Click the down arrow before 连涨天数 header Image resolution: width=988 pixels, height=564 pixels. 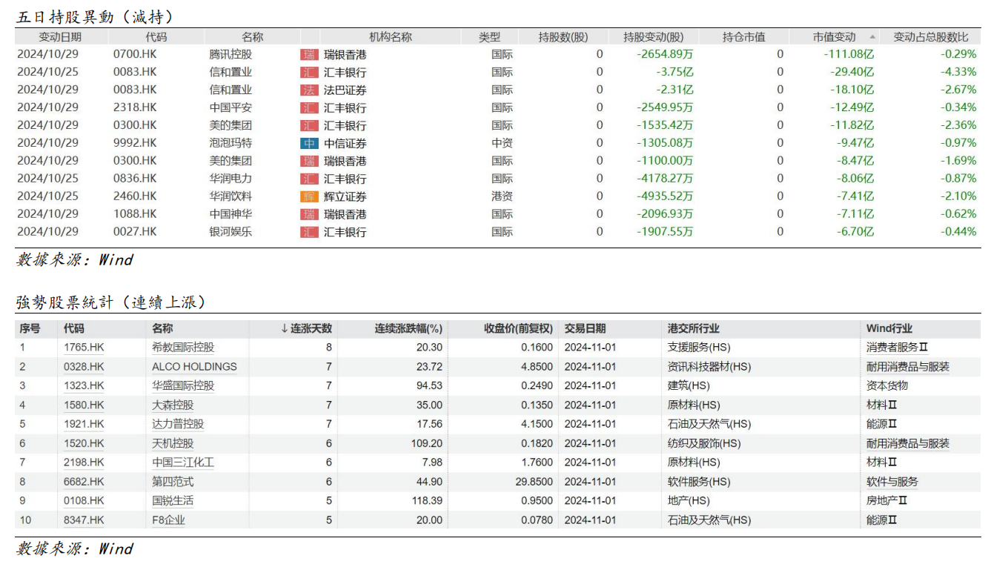pyautogui.click(x=284, y=328)
